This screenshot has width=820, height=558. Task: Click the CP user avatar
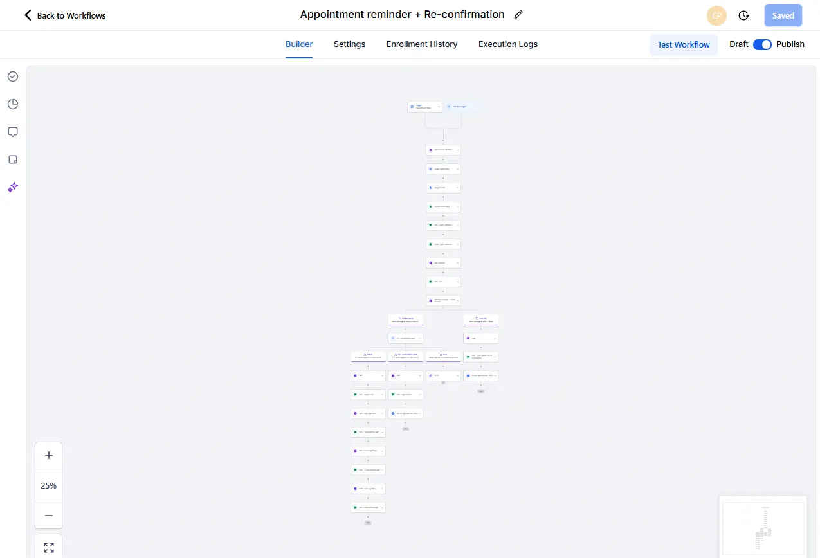(716, 15)
